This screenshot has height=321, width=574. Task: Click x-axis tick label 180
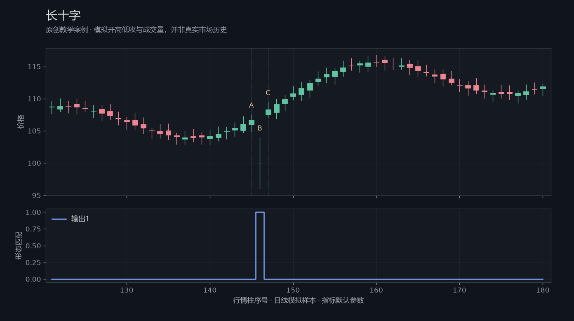coord(543,290)
